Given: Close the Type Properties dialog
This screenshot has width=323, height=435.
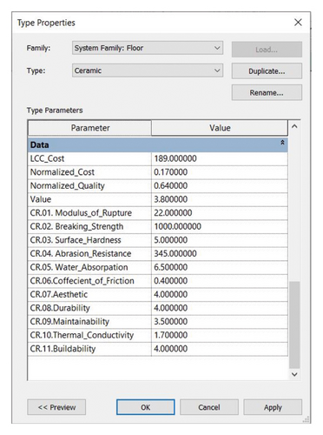Looking at the screenshot, I should pyautogui.click(x=298, y=23).
